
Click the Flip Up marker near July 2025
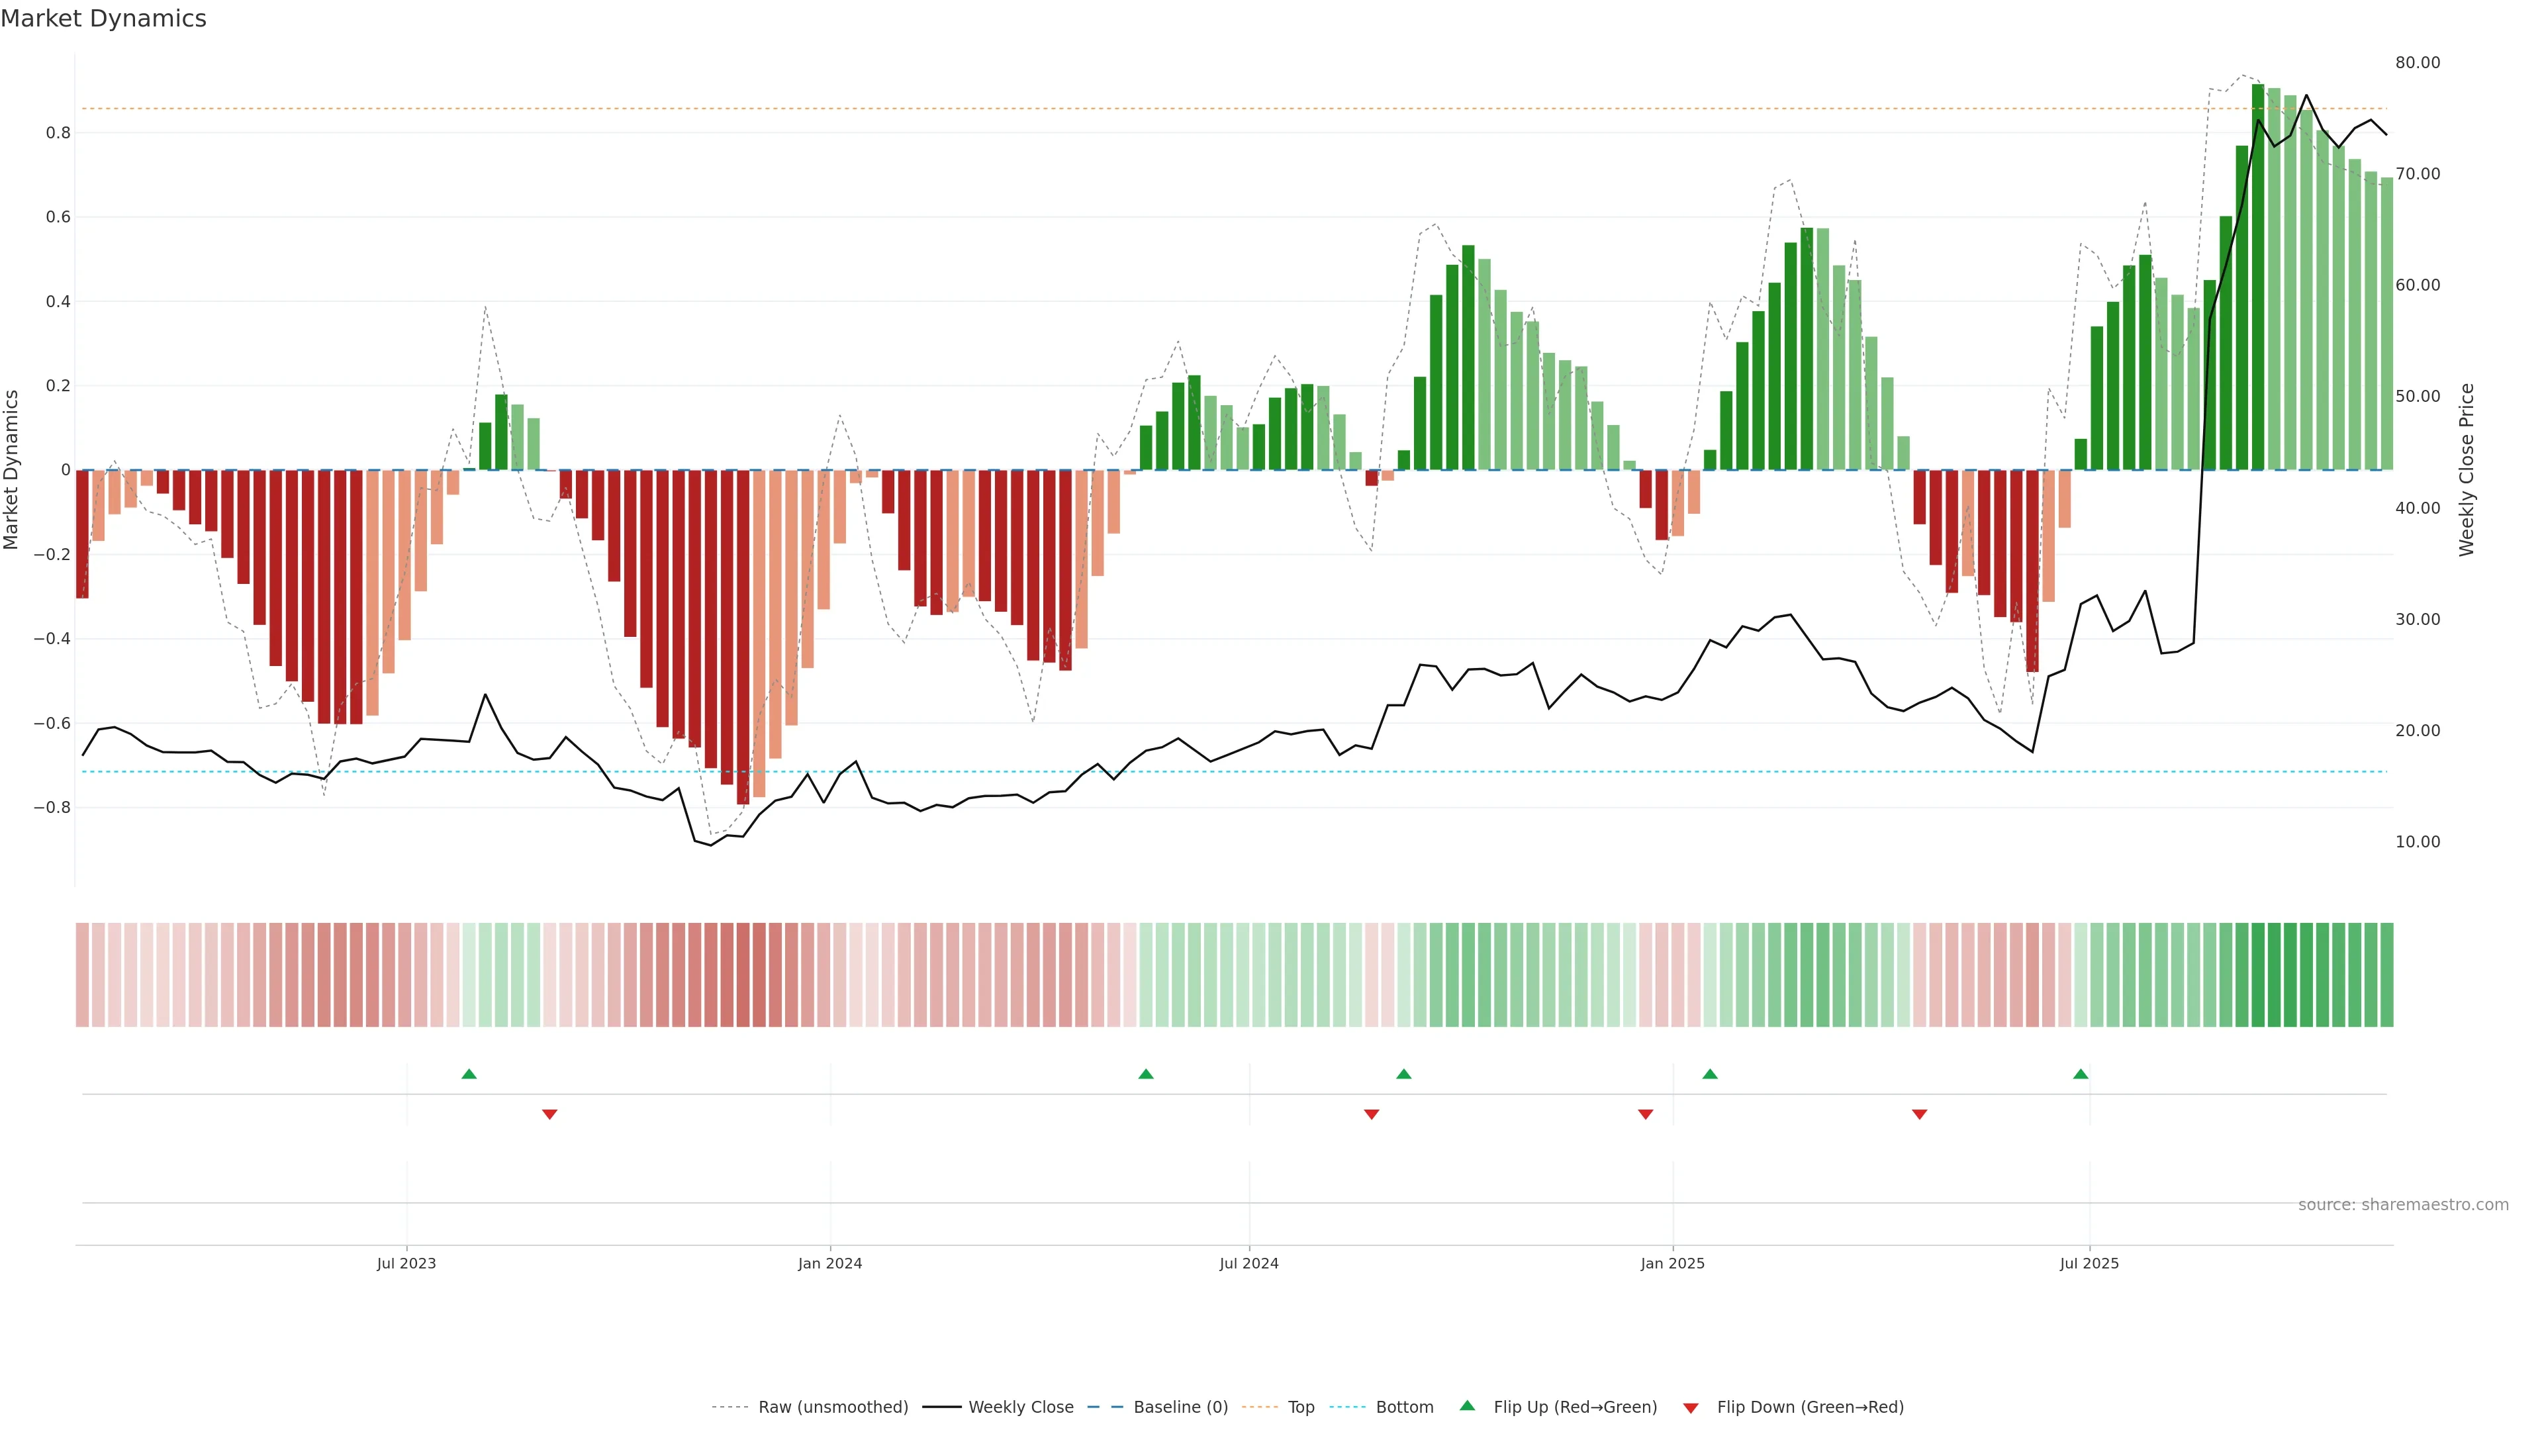pos(2080,1074)
